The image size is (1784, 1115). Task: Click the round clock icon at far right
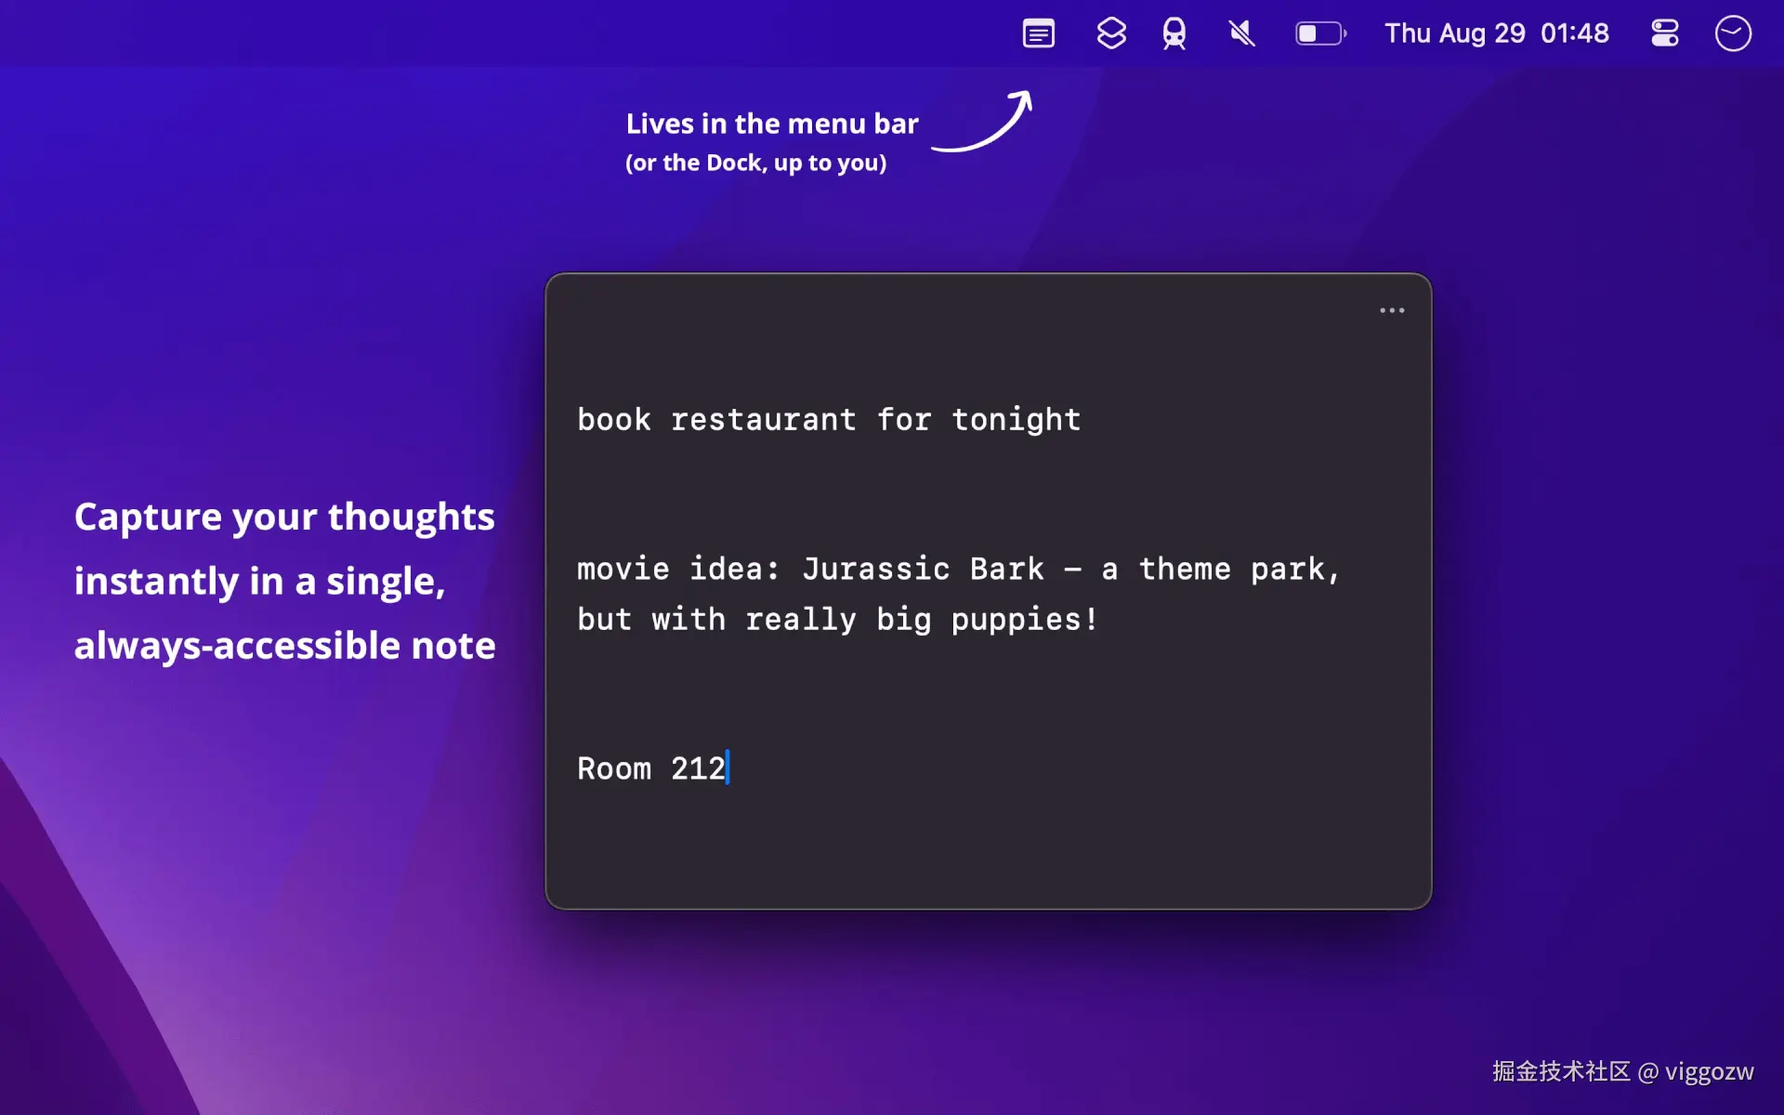tap(1733, 34)
